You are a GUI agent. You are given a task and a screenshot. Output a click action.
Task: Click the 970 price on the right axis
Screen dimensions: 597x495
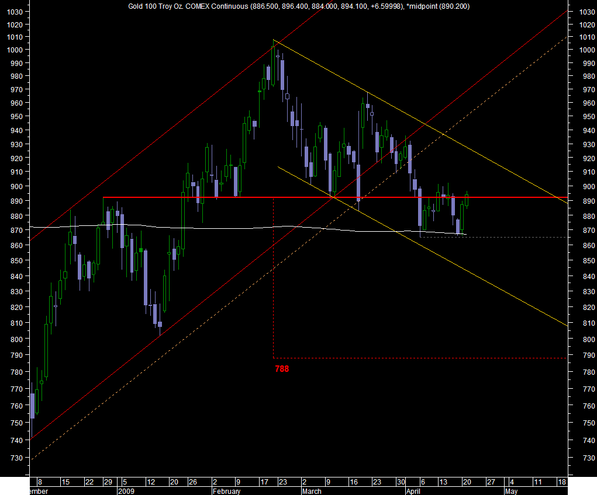(x=589, y=90)
